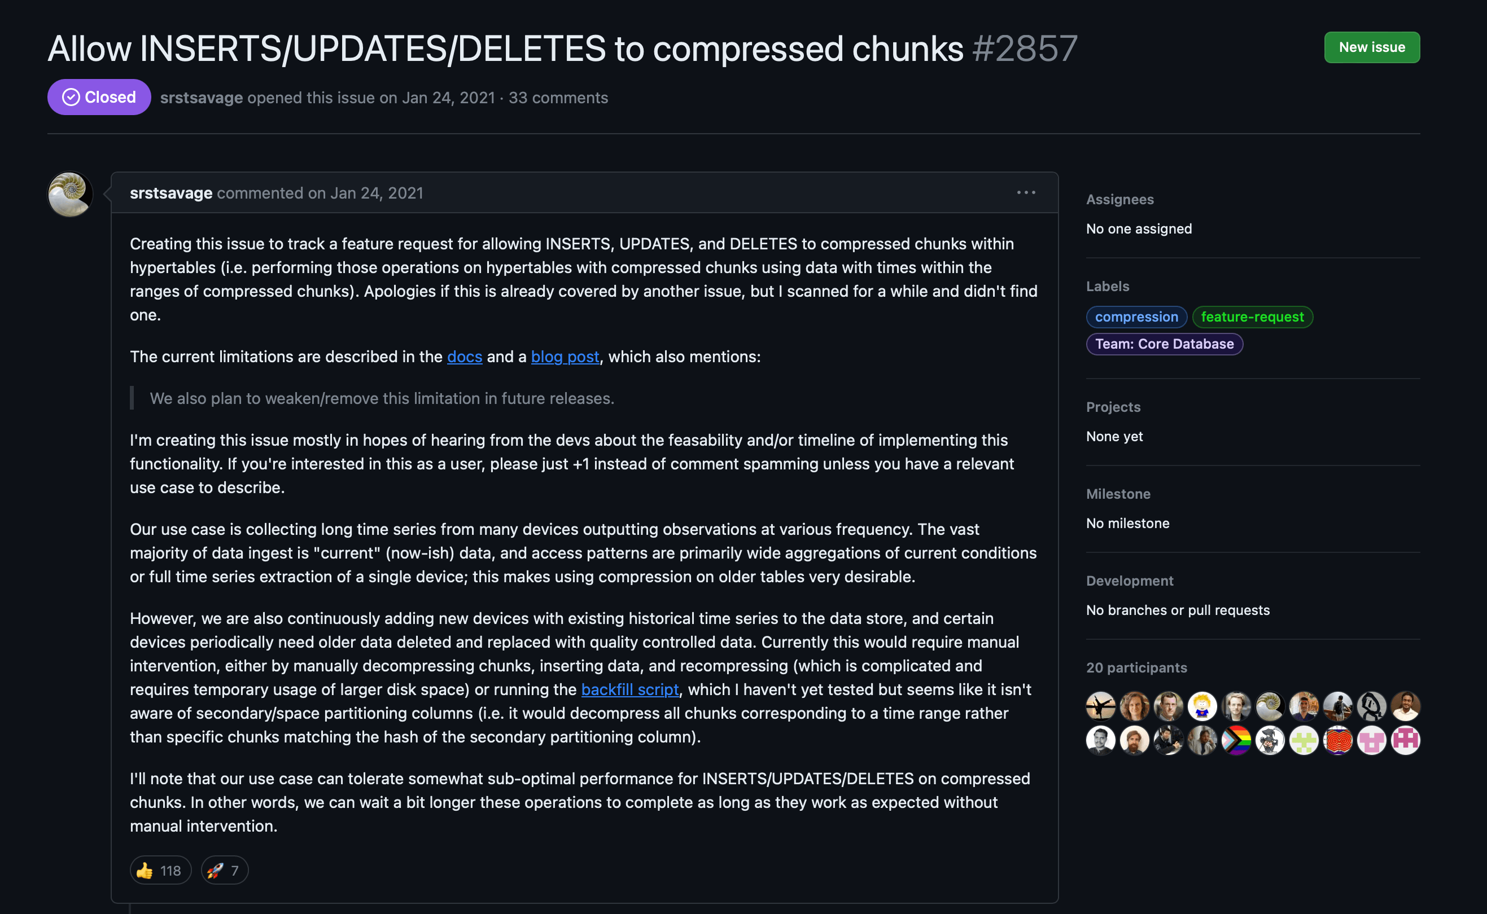
Task: Click srstsavage author name under the title
Action: [x=202, y=97]
